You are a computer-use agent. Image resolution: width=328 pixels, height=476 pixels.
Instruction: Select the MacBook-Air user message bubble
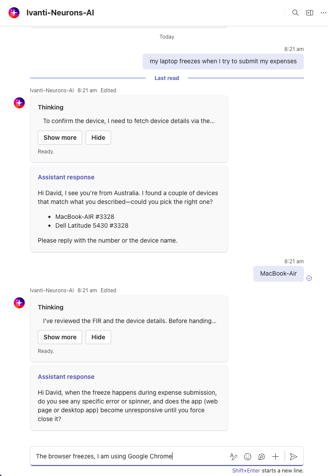pyautogui.click(x=278, y=273)
